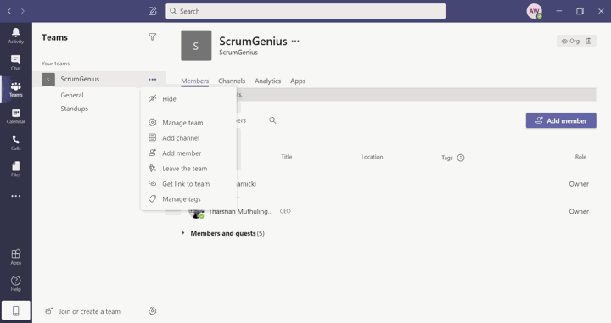This screenshot has width=611, height=323.
Task: Click the Title column header
Action: click(287, 157)
